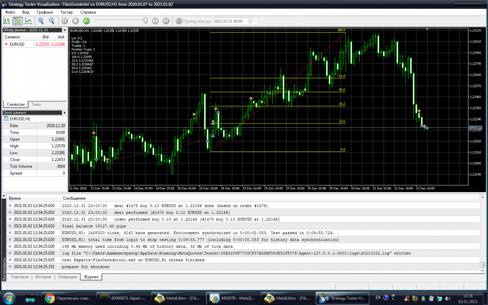Open the Справка menu

pos(88,12)
